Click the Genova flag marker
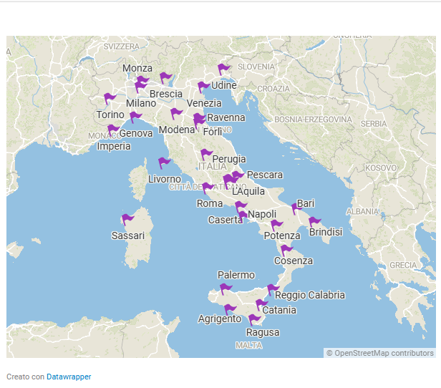Image resolution: width=441 pixels, height=388 pixels. tap(135, 117)
